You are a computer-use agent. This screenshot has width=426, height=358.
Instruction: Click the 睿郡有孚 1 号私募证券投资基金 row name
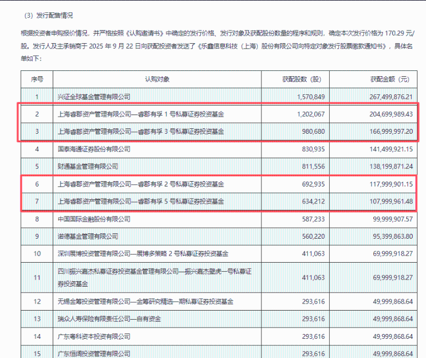coord(141,114)
